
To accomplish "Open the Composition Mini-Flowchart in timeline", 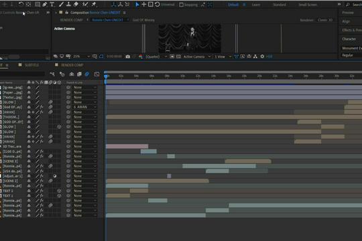I will (x=52, y=74).
